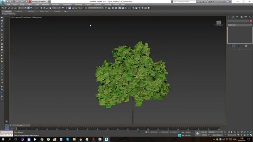Viewport: 253px width, 142px height.
Task: Toggle the Set Key mode
Action: point(204,135)
